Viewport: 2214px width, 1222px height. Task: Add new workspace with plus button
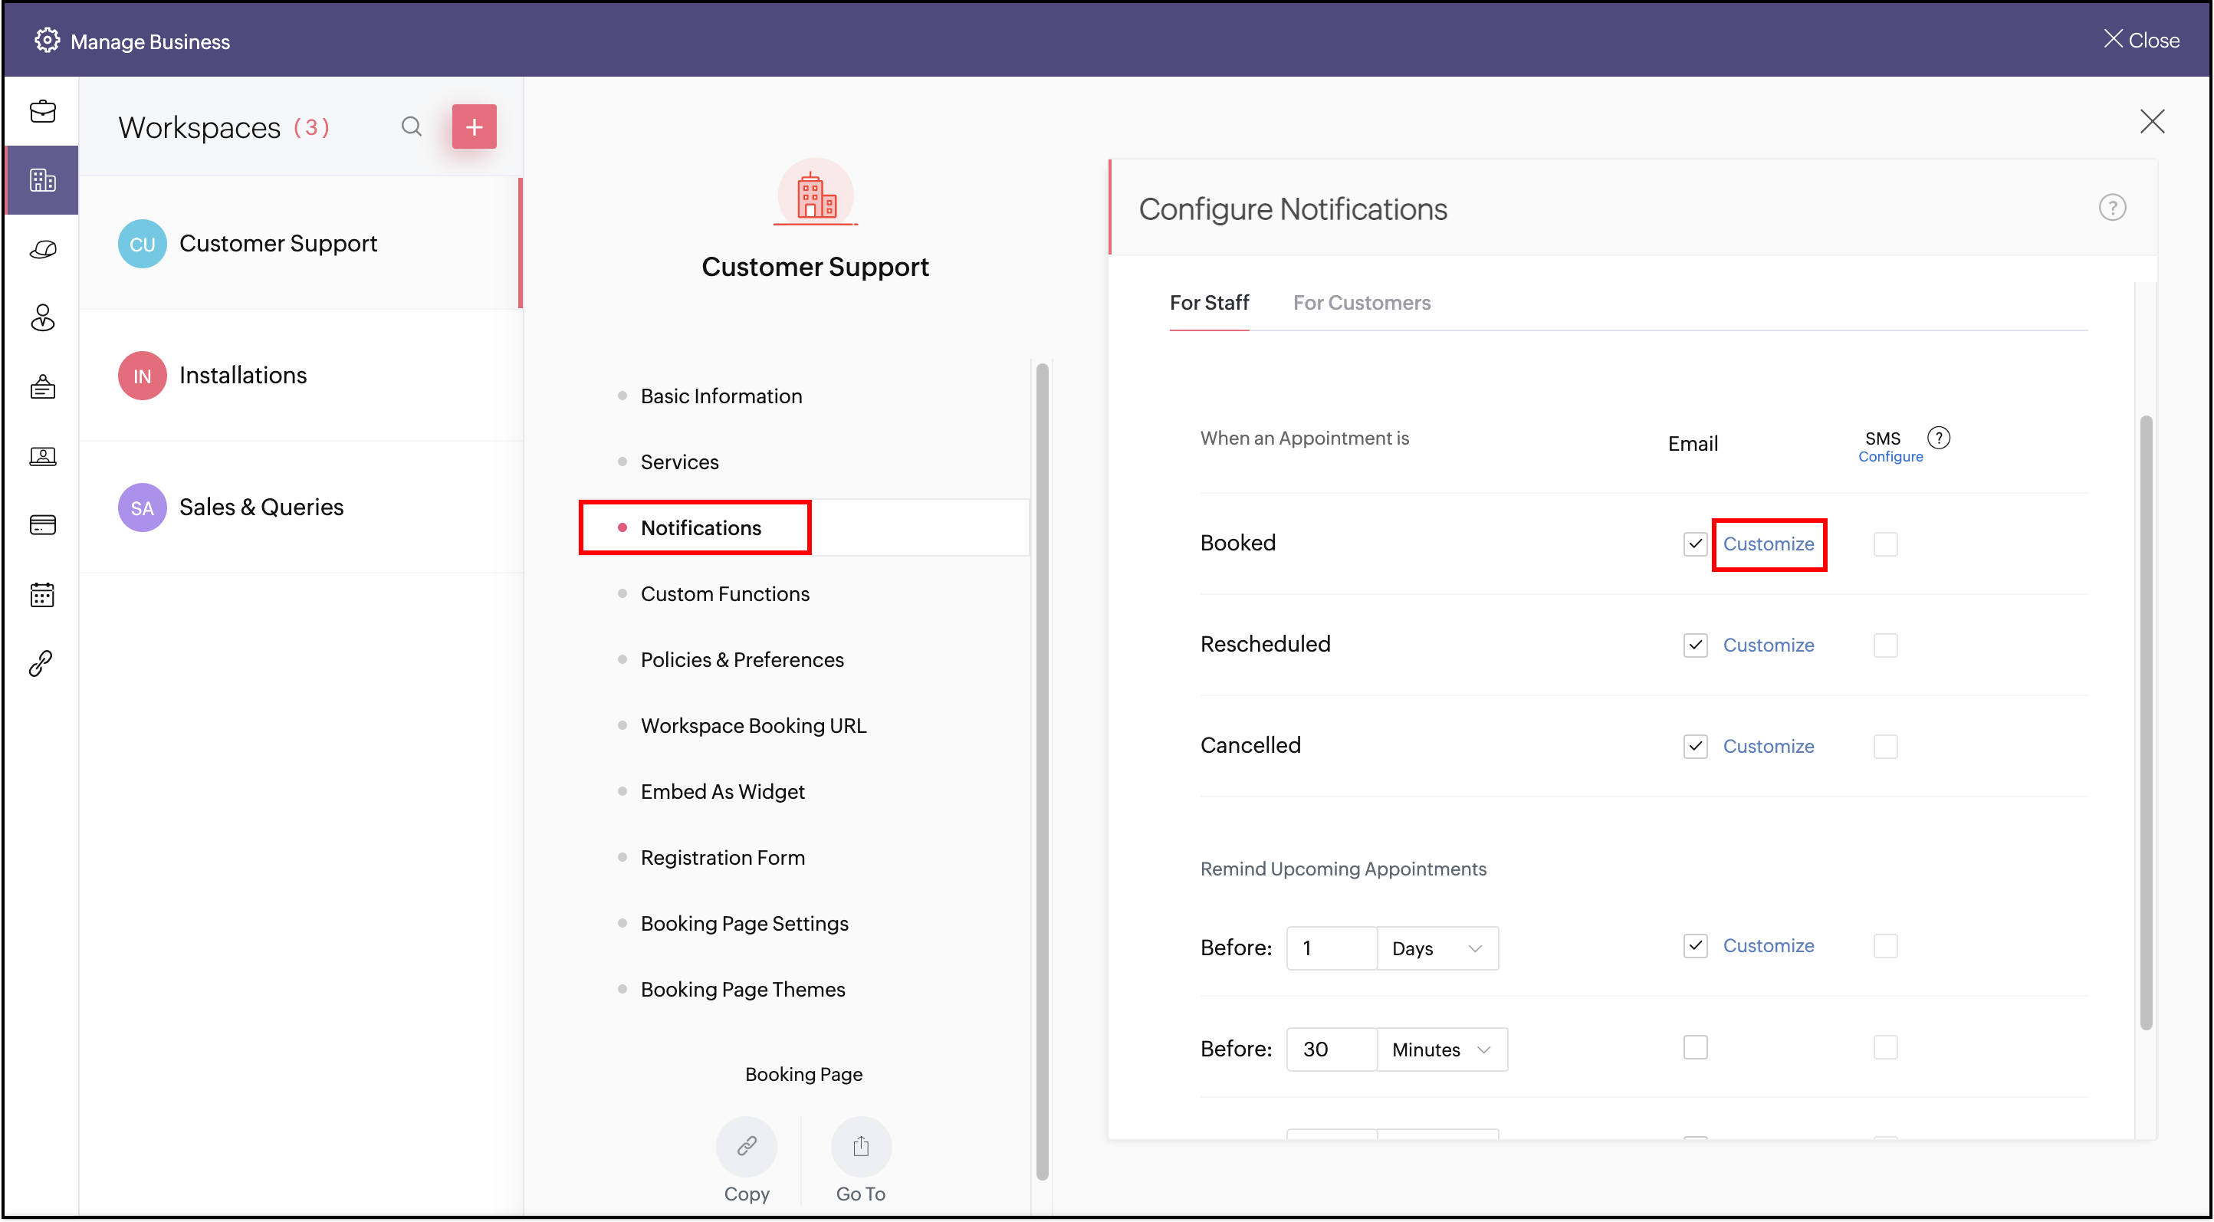pyautogui.click(x=474, y=127)
